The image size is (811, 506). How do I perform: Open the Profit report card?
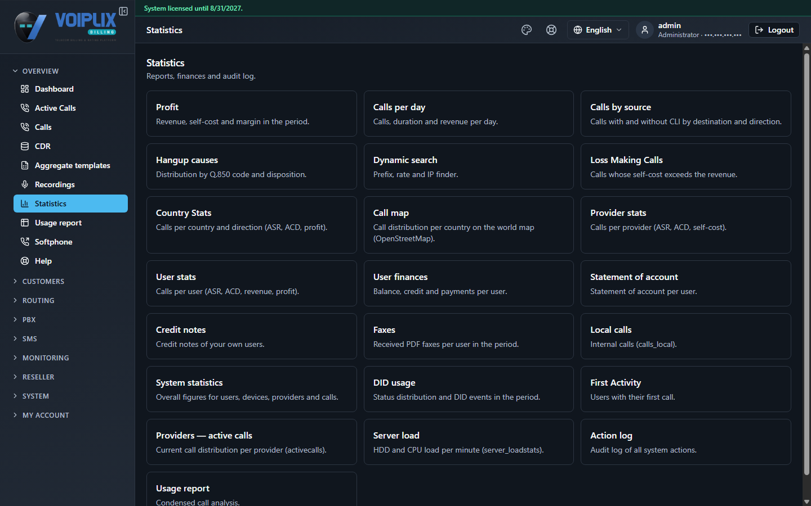click(x=252, y=114)
